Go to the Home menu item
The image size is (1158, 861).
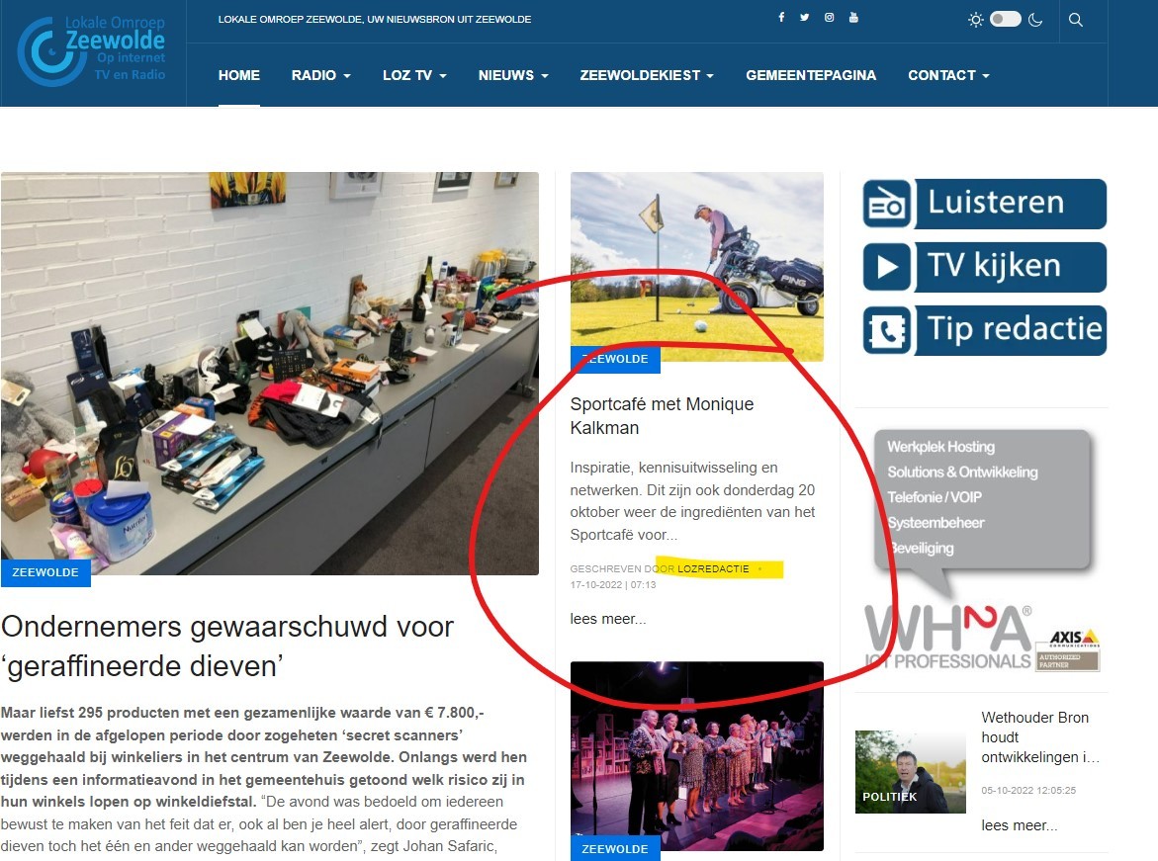pos(239,75)
